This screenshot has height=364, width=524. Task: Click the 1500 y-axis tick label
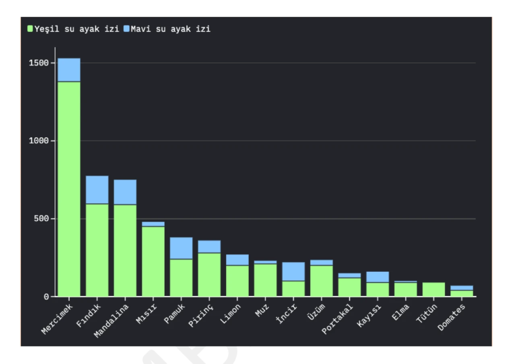39,63
